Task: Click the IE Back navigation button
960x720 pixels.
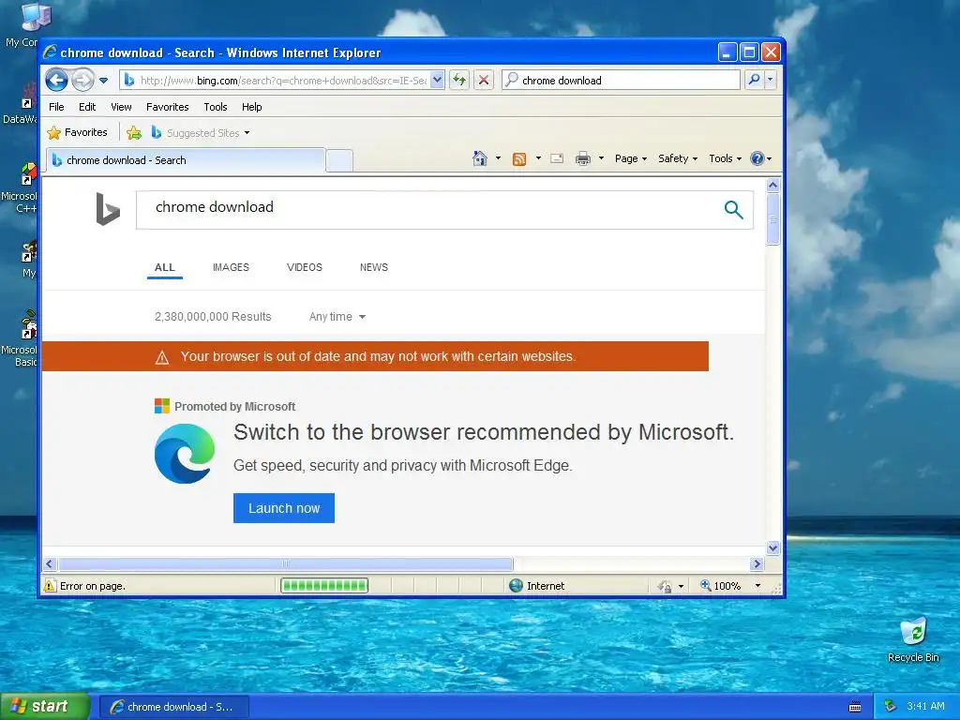Action: coord(57,81)
